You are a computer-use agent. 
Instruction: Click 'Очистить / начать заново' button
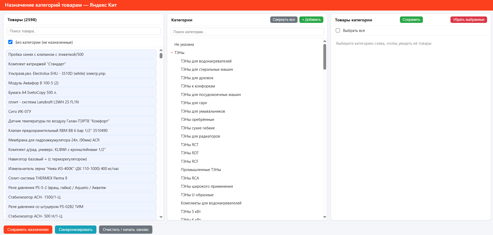tap(126, 230)
